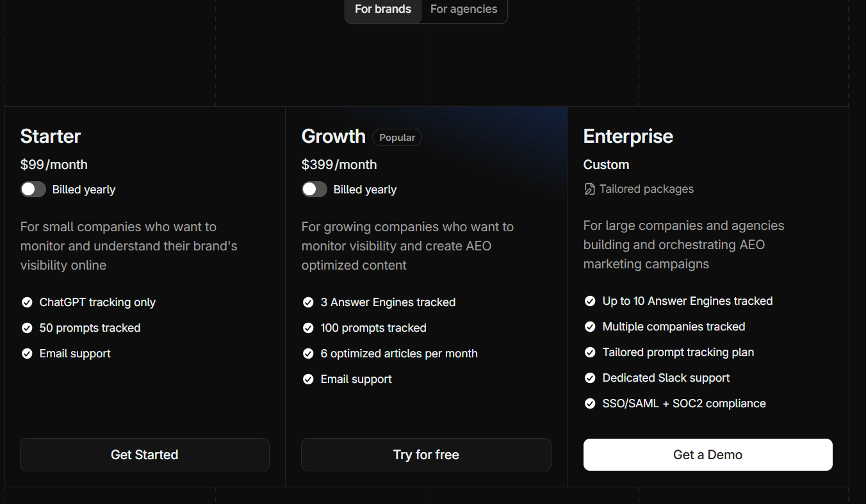Click the $399/month Growth price

[339, 165]
